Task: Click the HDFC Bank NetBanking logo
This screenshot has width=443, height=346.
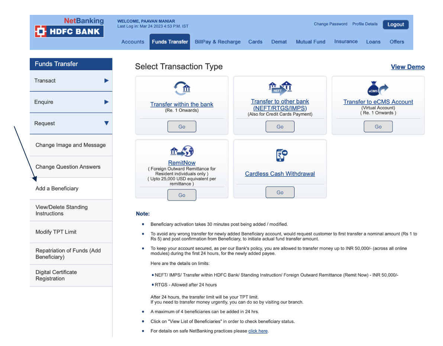Action: (x=69, y=27)
